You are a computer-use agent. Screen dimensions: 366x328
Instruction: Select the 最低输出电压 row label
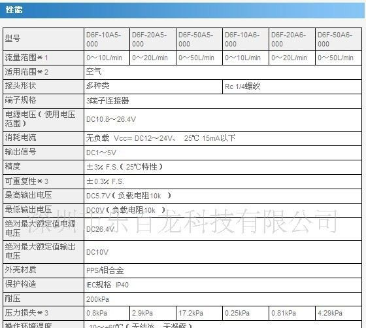click(x=28, y=210)
